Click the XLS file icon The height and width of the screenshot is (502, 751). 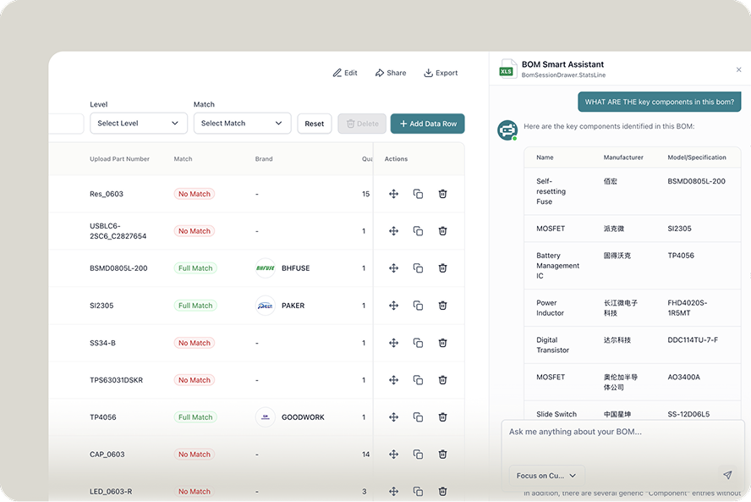(507, 69)
